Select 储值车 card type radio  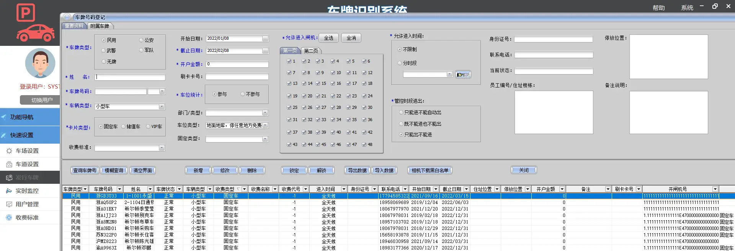[x=123, y=126]
